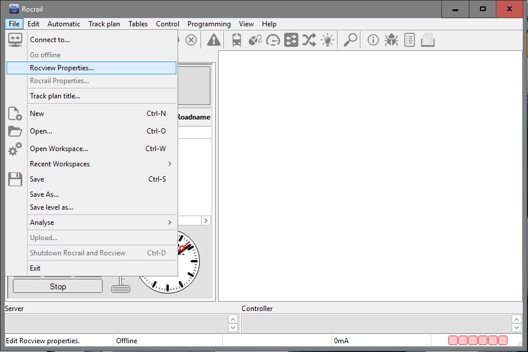This screenshot has width=528, height=352.
Task: Click the Controller log scroll down arrow
Action: 516,327
